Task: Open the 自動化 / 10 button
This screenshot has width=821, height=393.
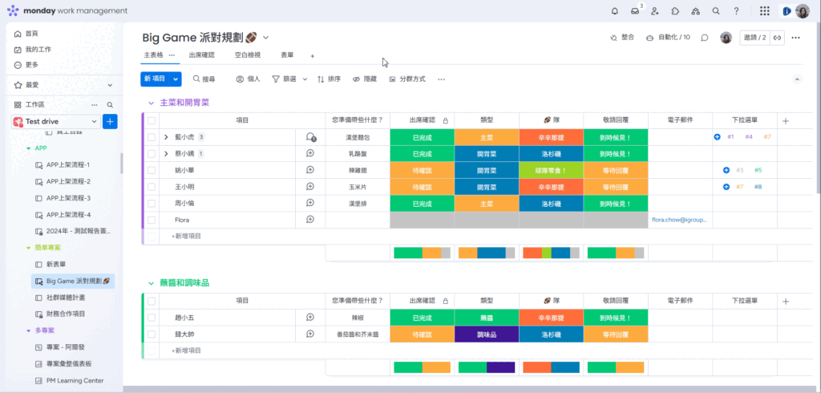Action: point(668,38)
